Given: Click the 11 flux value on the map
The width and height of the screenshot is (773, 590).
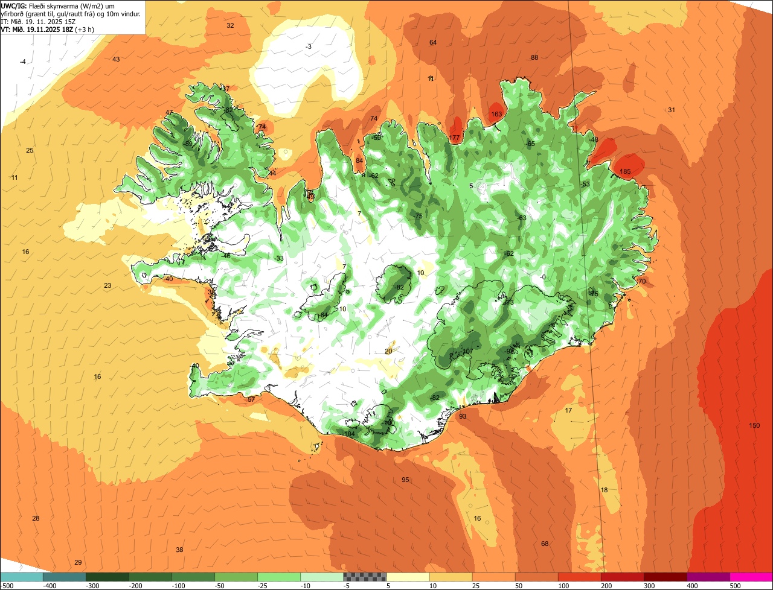Looking at the screenshot, I should (x=14, y=178).
